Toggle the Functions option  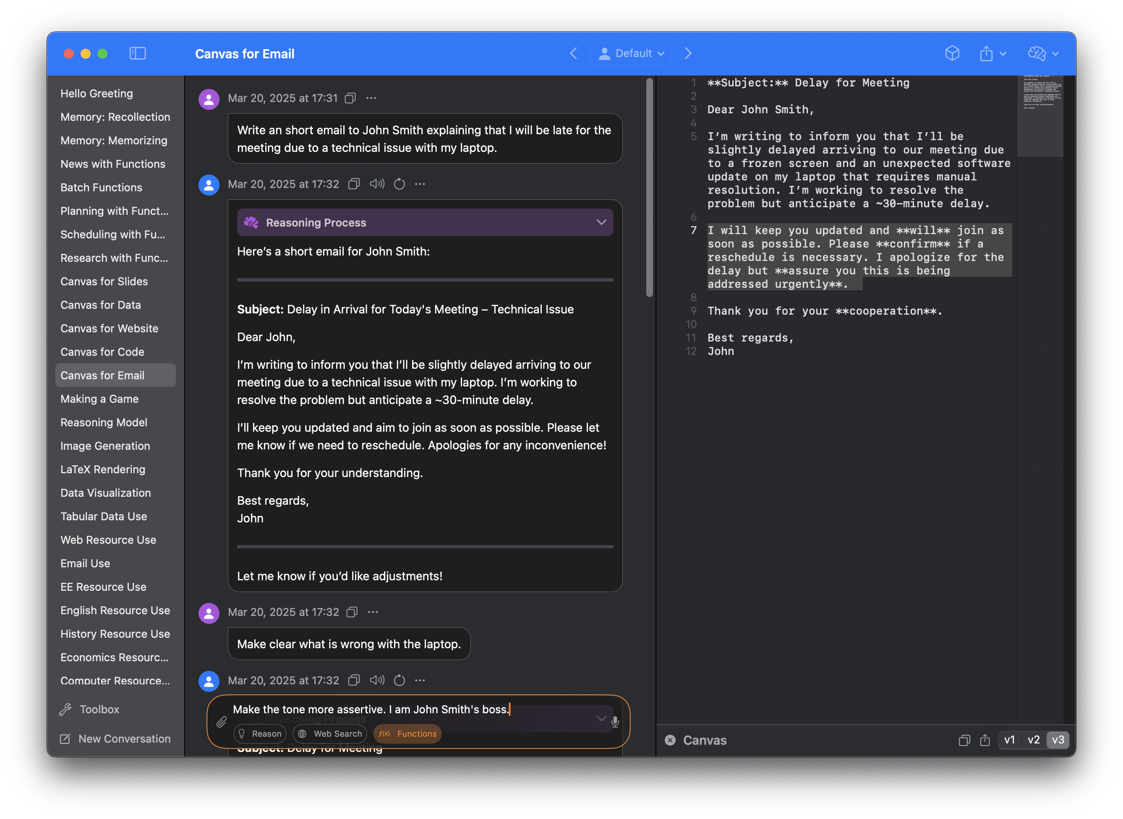407,734
